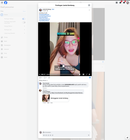This screenshot has width=130, height=140.
Task: Attach a photo via camera icon
Action: point(48,135)
